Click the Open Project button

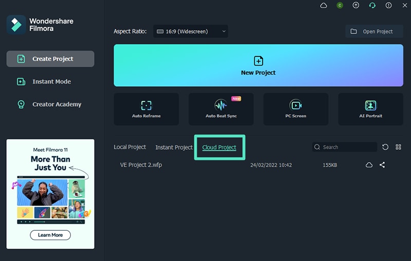tap(375, 31)
